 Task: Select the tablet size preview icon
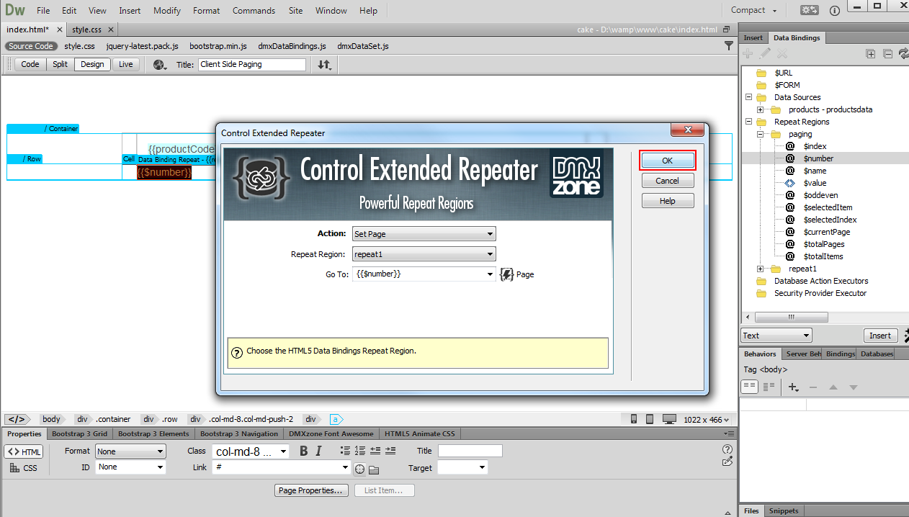650,419
